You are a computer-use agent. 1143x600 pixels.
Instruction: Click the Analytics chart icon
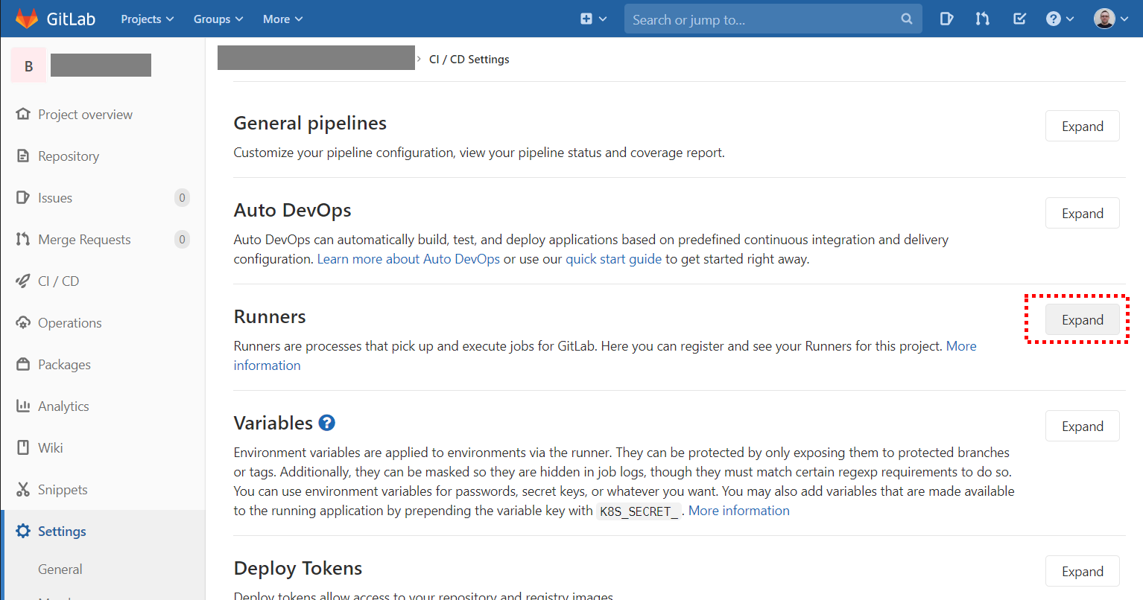tap(23, 406)
